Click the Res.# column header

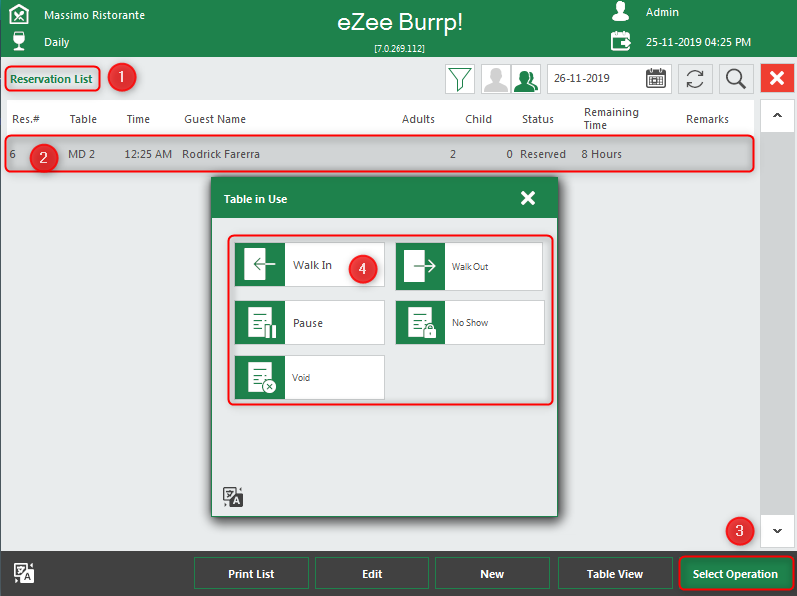(x=25, y=119)
